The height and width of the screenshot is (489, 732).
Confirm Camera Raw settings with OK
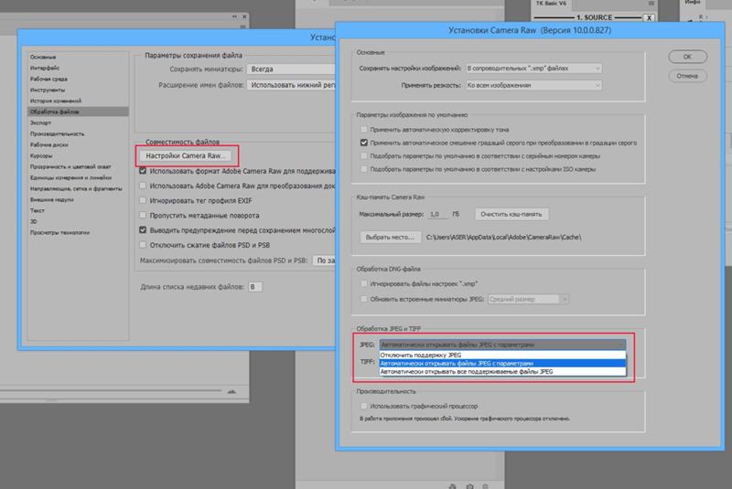688,57
